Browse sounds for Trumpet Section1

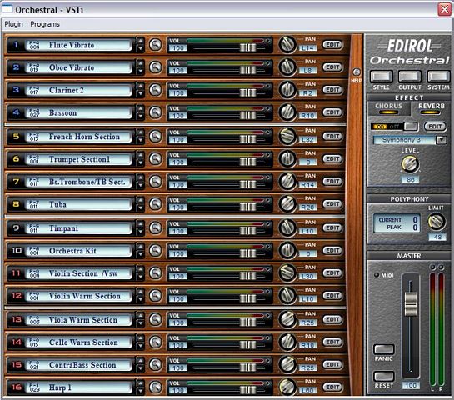pos(156,158)
